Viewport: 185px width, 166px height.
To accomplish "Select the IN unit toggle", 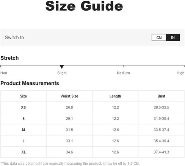I will coord(173,37).
